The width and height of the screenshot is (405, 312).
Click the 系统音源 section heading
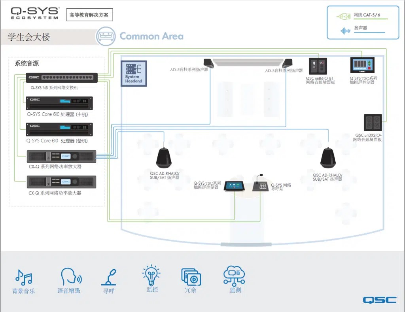26,64
